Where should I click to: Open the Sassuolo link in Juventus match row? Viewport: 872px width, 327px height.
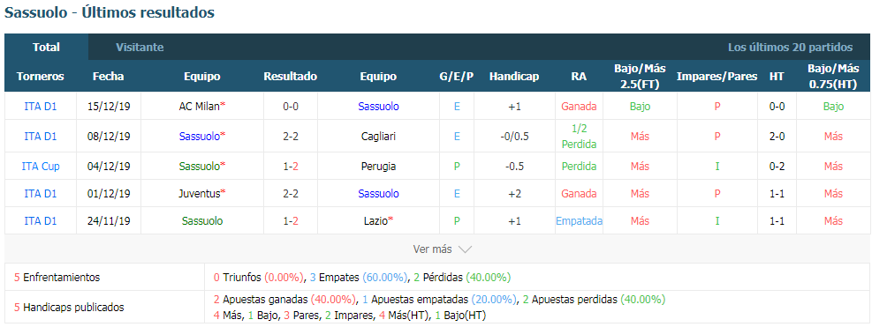pyautogui.click(x=378, y=194)
